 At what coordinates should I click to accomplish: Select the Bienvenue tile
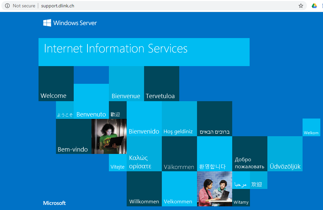pos(126,83)
